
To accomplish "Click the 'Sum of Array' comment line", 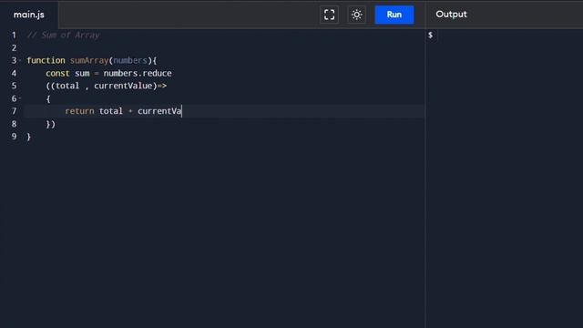I will (63, 35).
